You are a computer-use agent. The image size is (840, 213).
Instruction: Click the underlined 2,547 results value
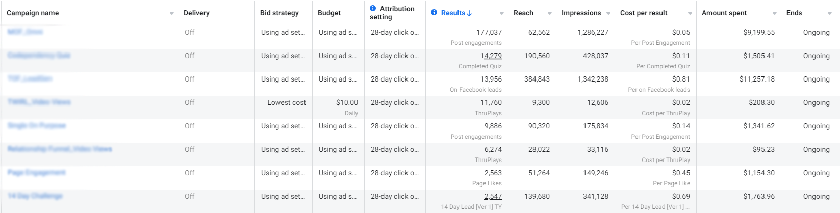(493, 196)
